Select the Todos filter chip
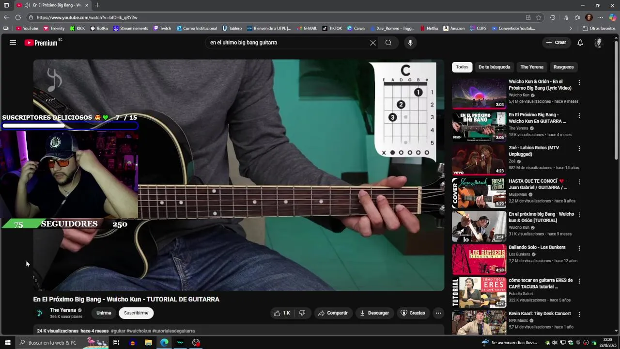 pos(462,67)
